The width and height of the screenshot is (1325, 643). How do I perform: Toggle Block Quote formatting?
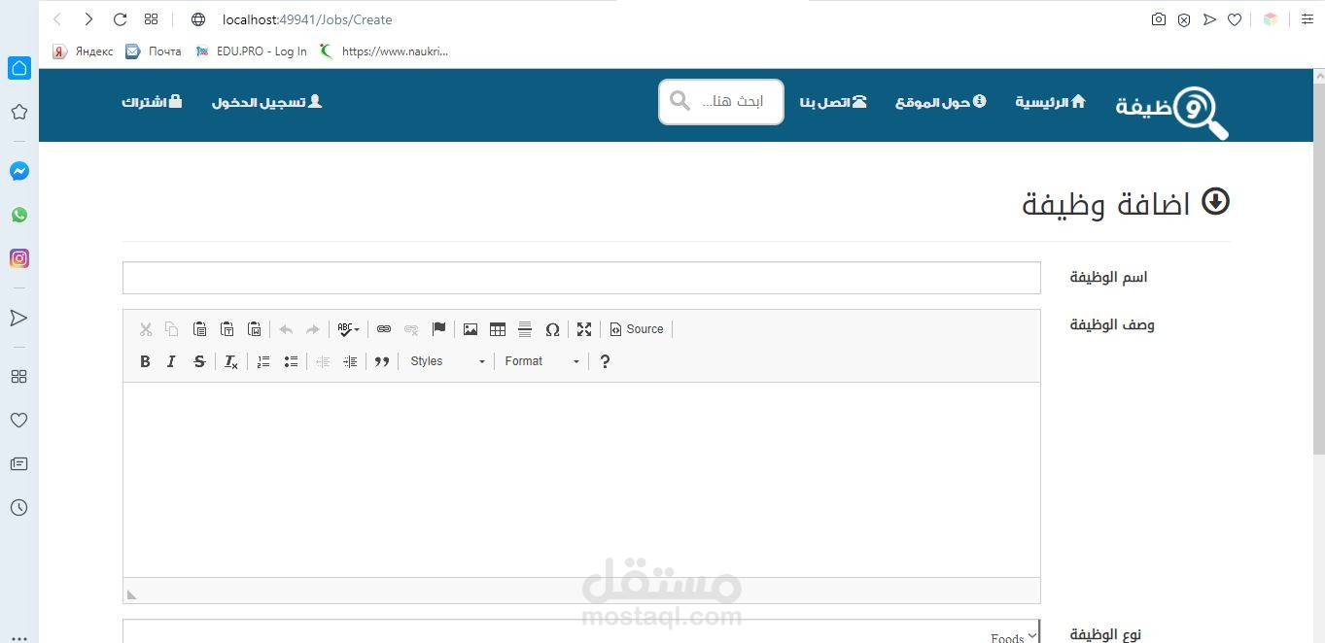pos(382,361)
